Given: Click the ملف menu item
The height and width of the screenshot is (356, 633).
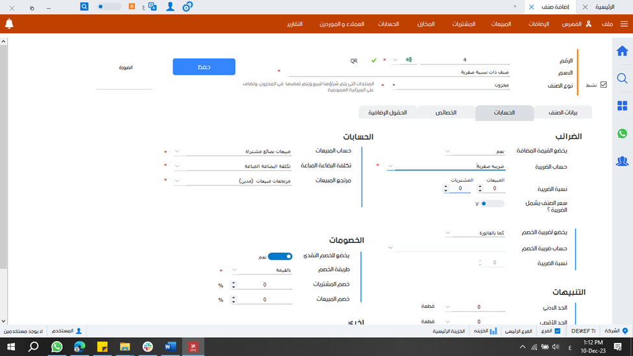Looking at the screenshot, I should (607, 24).
